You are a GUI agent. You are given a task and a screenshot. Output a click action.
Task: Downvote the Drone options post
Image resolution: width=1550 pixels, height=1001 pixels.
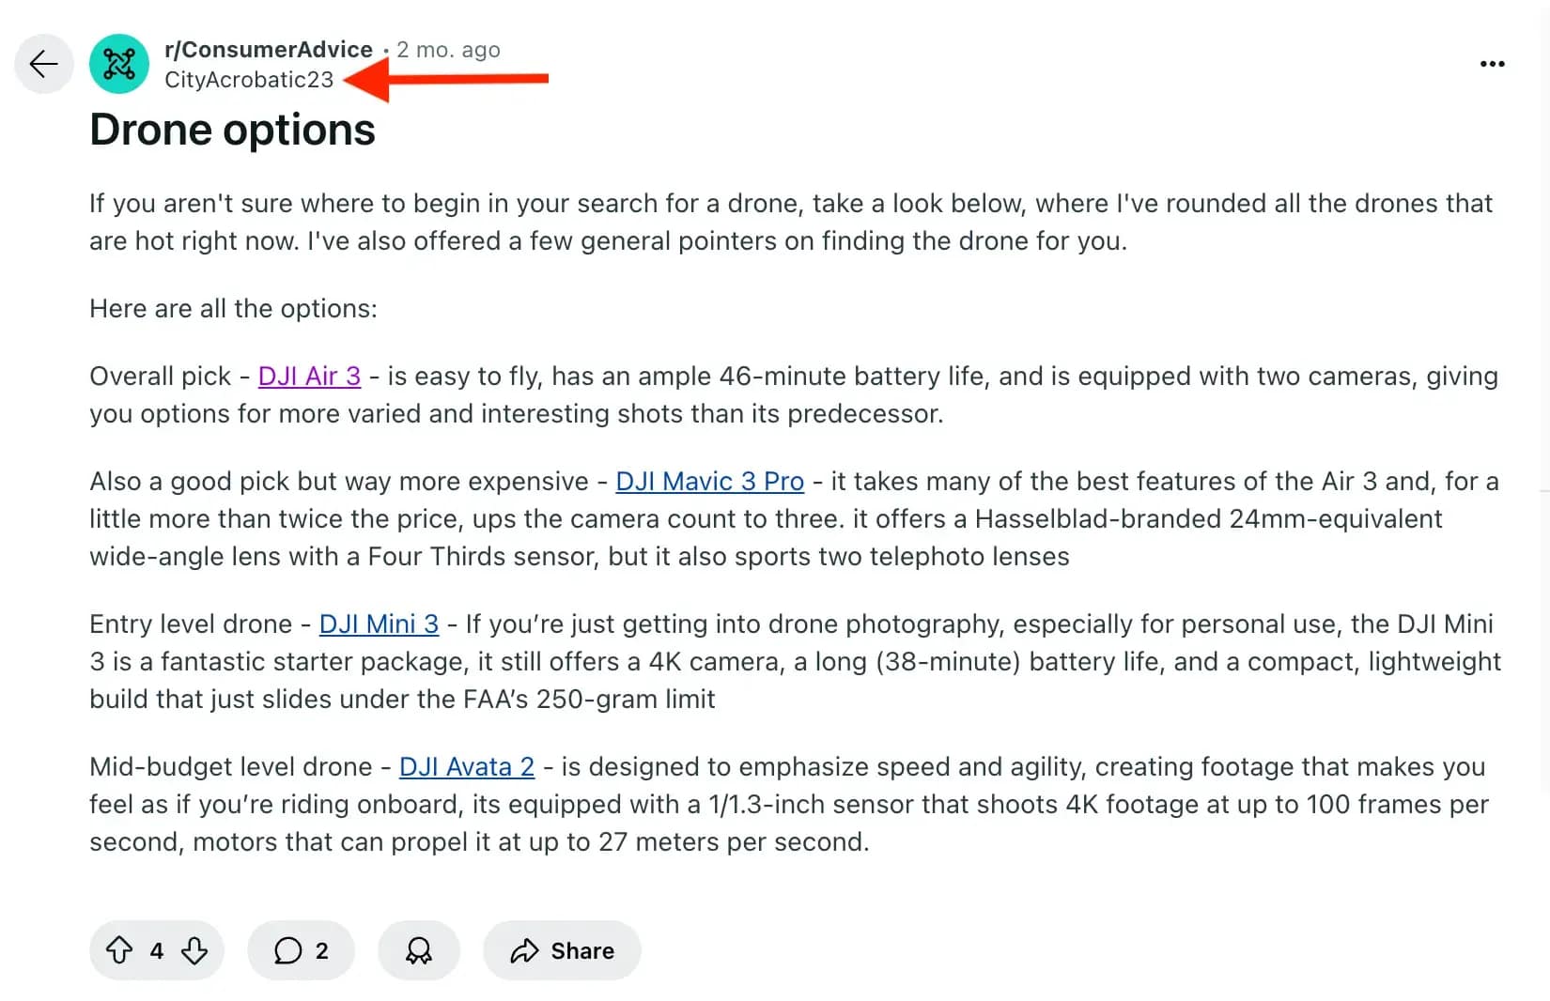click(194, 950)
